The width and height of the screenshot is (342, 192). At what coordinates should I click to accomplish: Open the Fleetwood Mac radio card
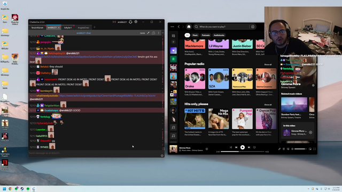pyautogui.click(x=242, y=78)
